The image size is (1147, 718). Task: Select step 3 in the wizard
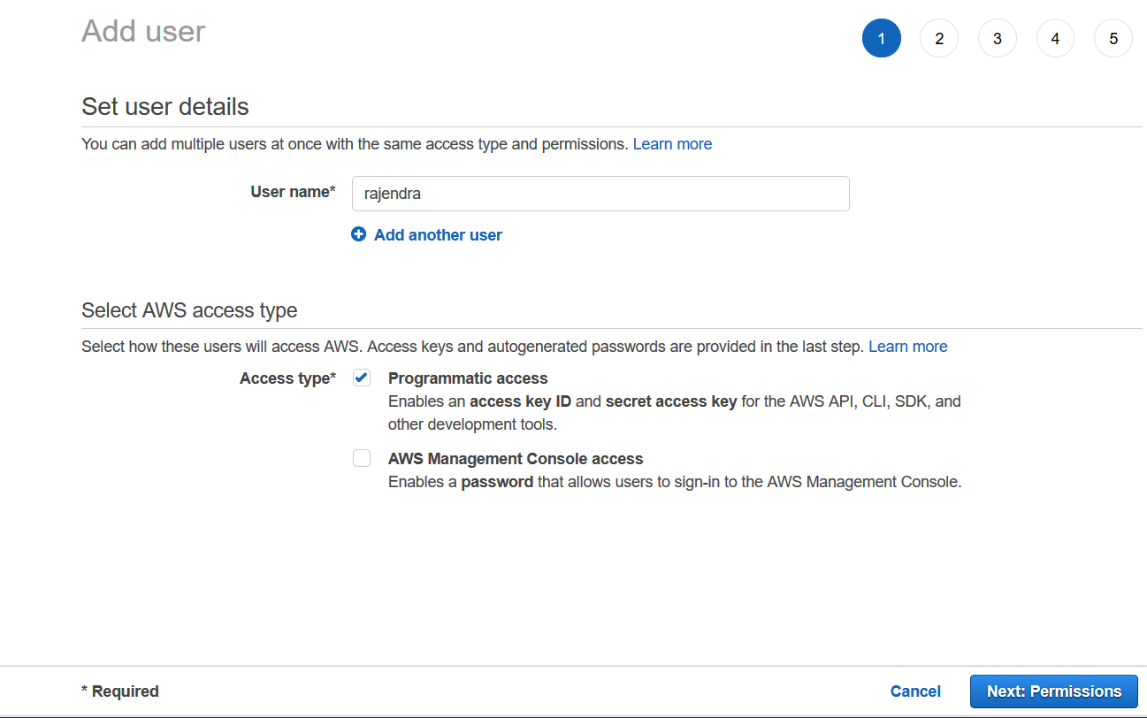coord(997,39)
